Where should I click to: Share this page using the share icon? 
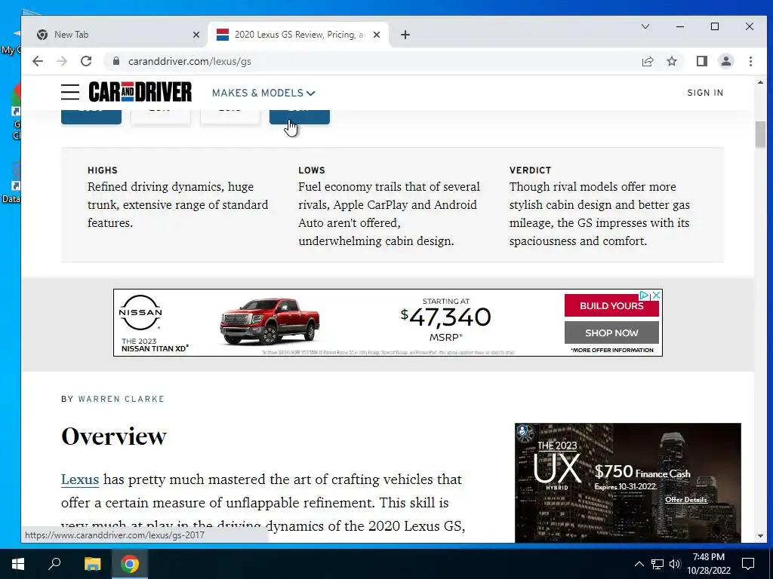(x=647, y=61)
